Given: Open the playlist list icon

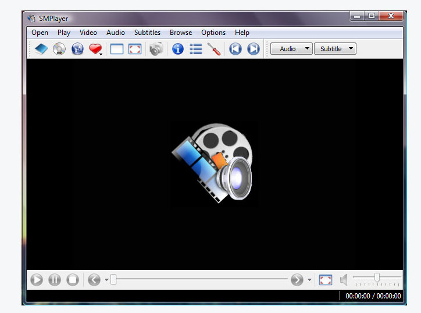Looking at the screenshot, I should (x=196, y=49).
